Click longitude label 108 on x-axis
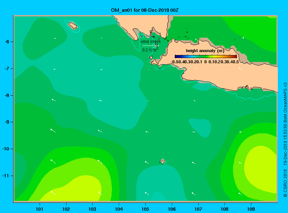 click(225, 209)
